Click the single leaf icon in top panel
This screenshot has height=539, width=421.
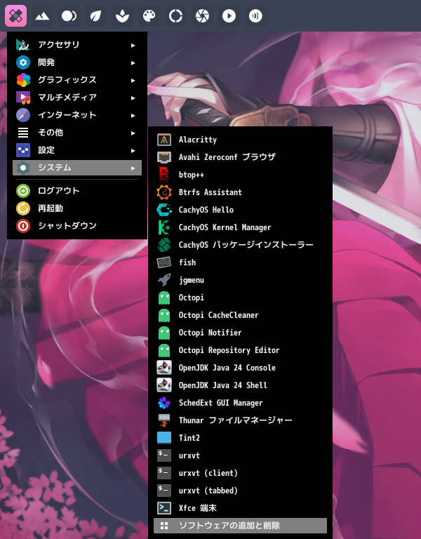click(x=95, y=16)
